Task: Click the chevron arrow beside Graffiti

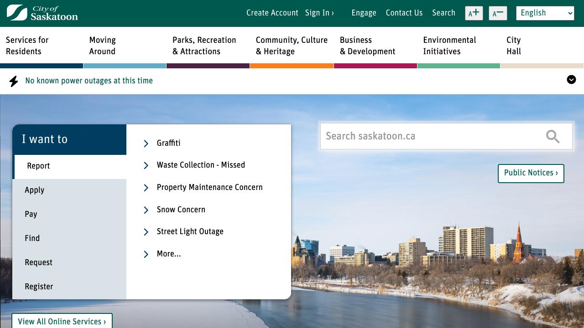Action: [146, 143]
